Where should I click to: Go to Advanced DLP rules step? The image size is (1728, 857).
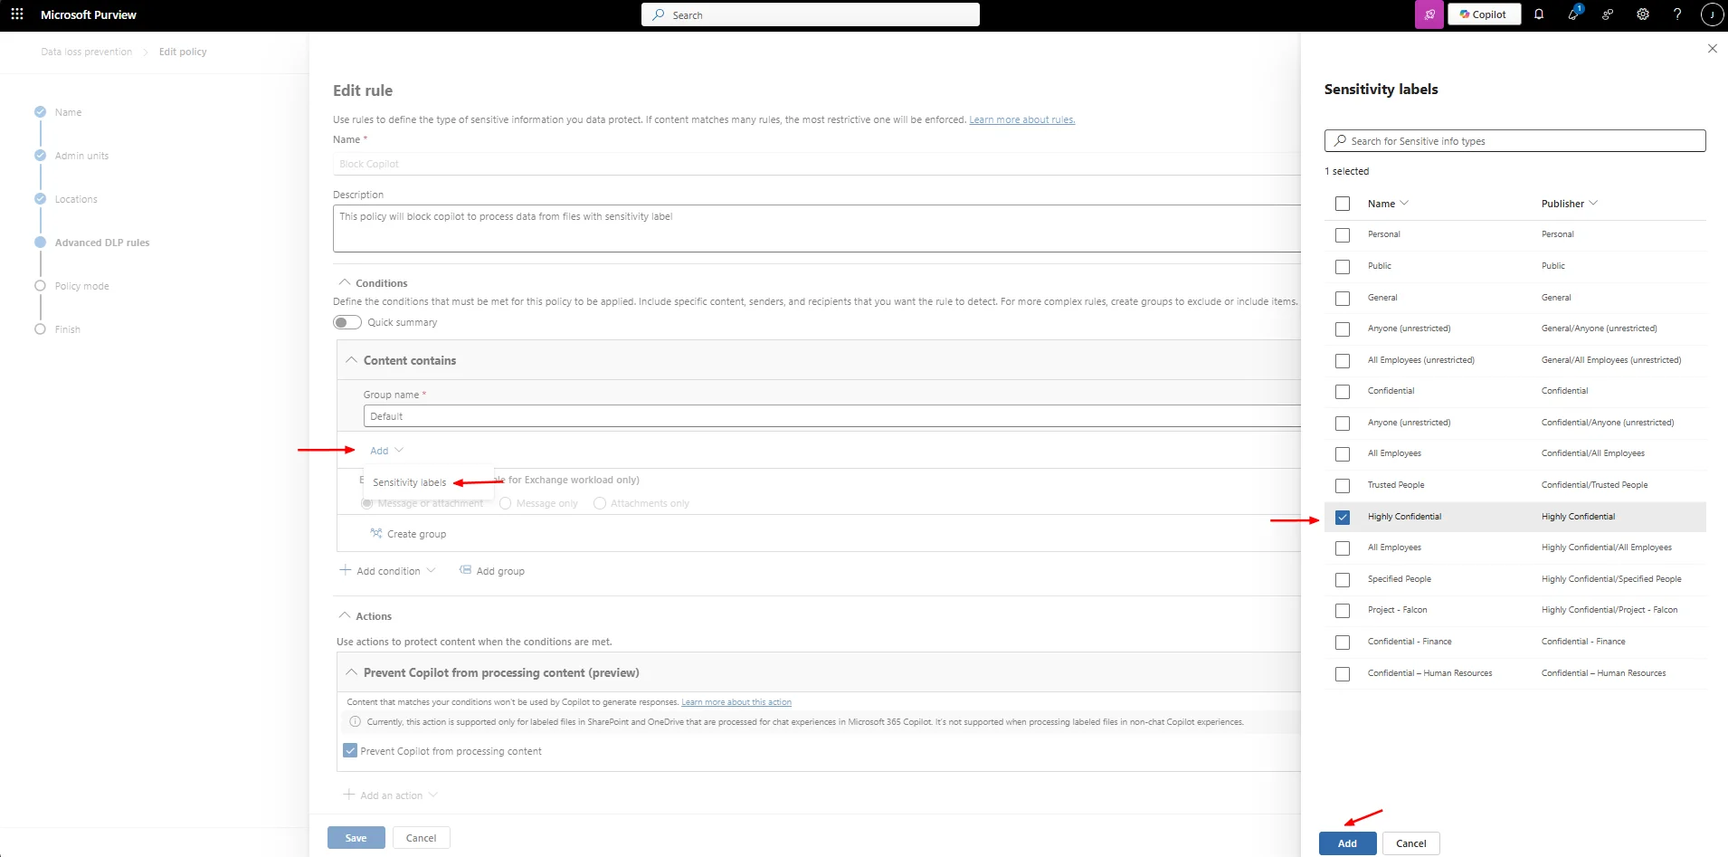coord(102,243)
